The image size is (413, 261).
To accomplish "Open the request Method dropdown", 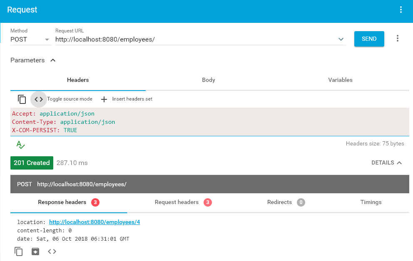I will [29, 39].
